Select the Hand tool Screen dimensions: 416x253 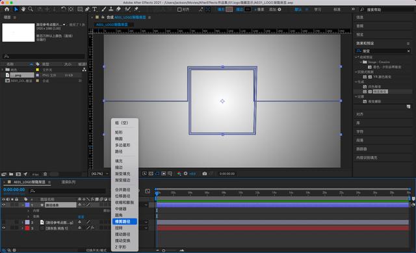click(23, 9)
